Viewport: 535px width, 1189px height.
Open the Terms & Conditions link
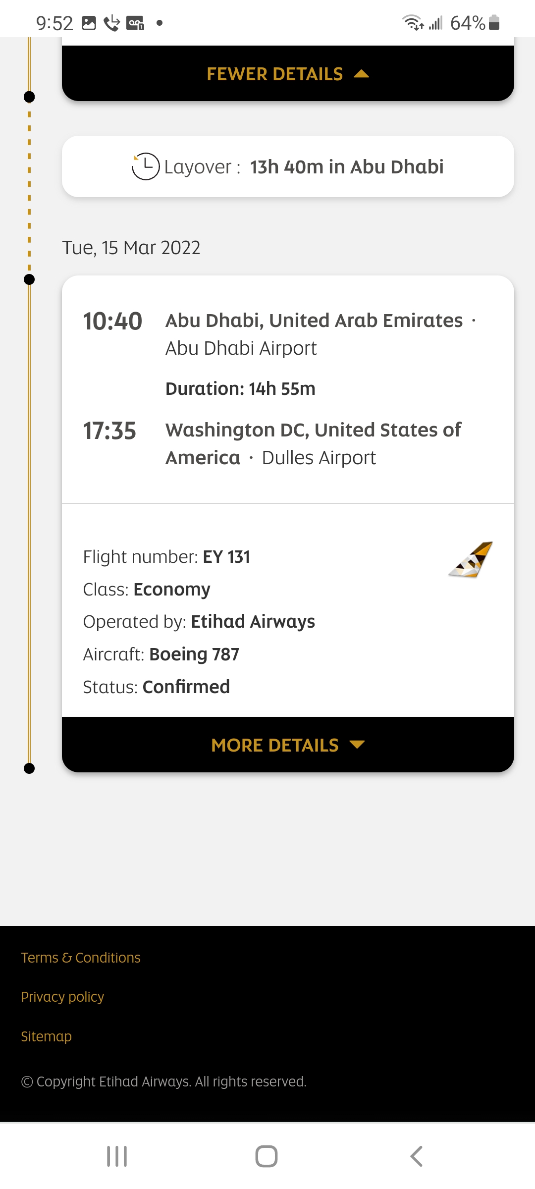(x=81, y=958)
